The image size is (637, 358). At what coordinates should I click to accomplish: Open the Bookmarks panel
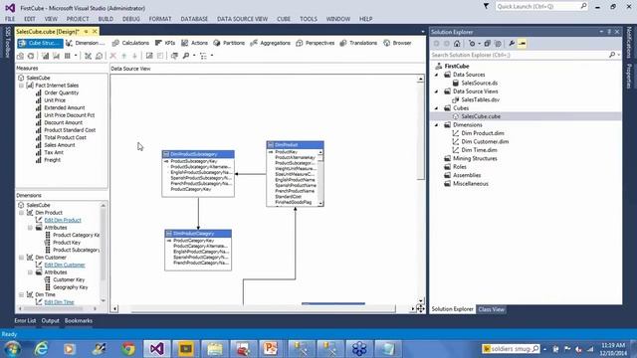(79, 320)
